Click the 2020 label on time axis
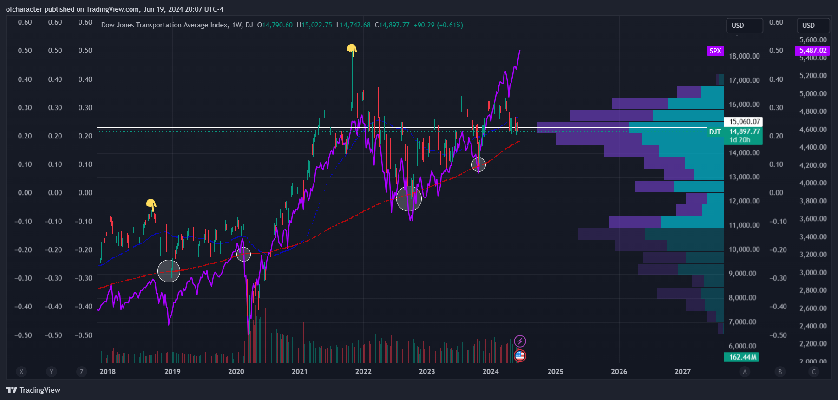The image size is (838, 400). tap(236, 372)
